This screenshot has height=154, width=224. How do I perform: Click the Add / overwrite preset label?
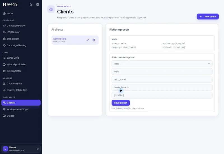[123, 58]
